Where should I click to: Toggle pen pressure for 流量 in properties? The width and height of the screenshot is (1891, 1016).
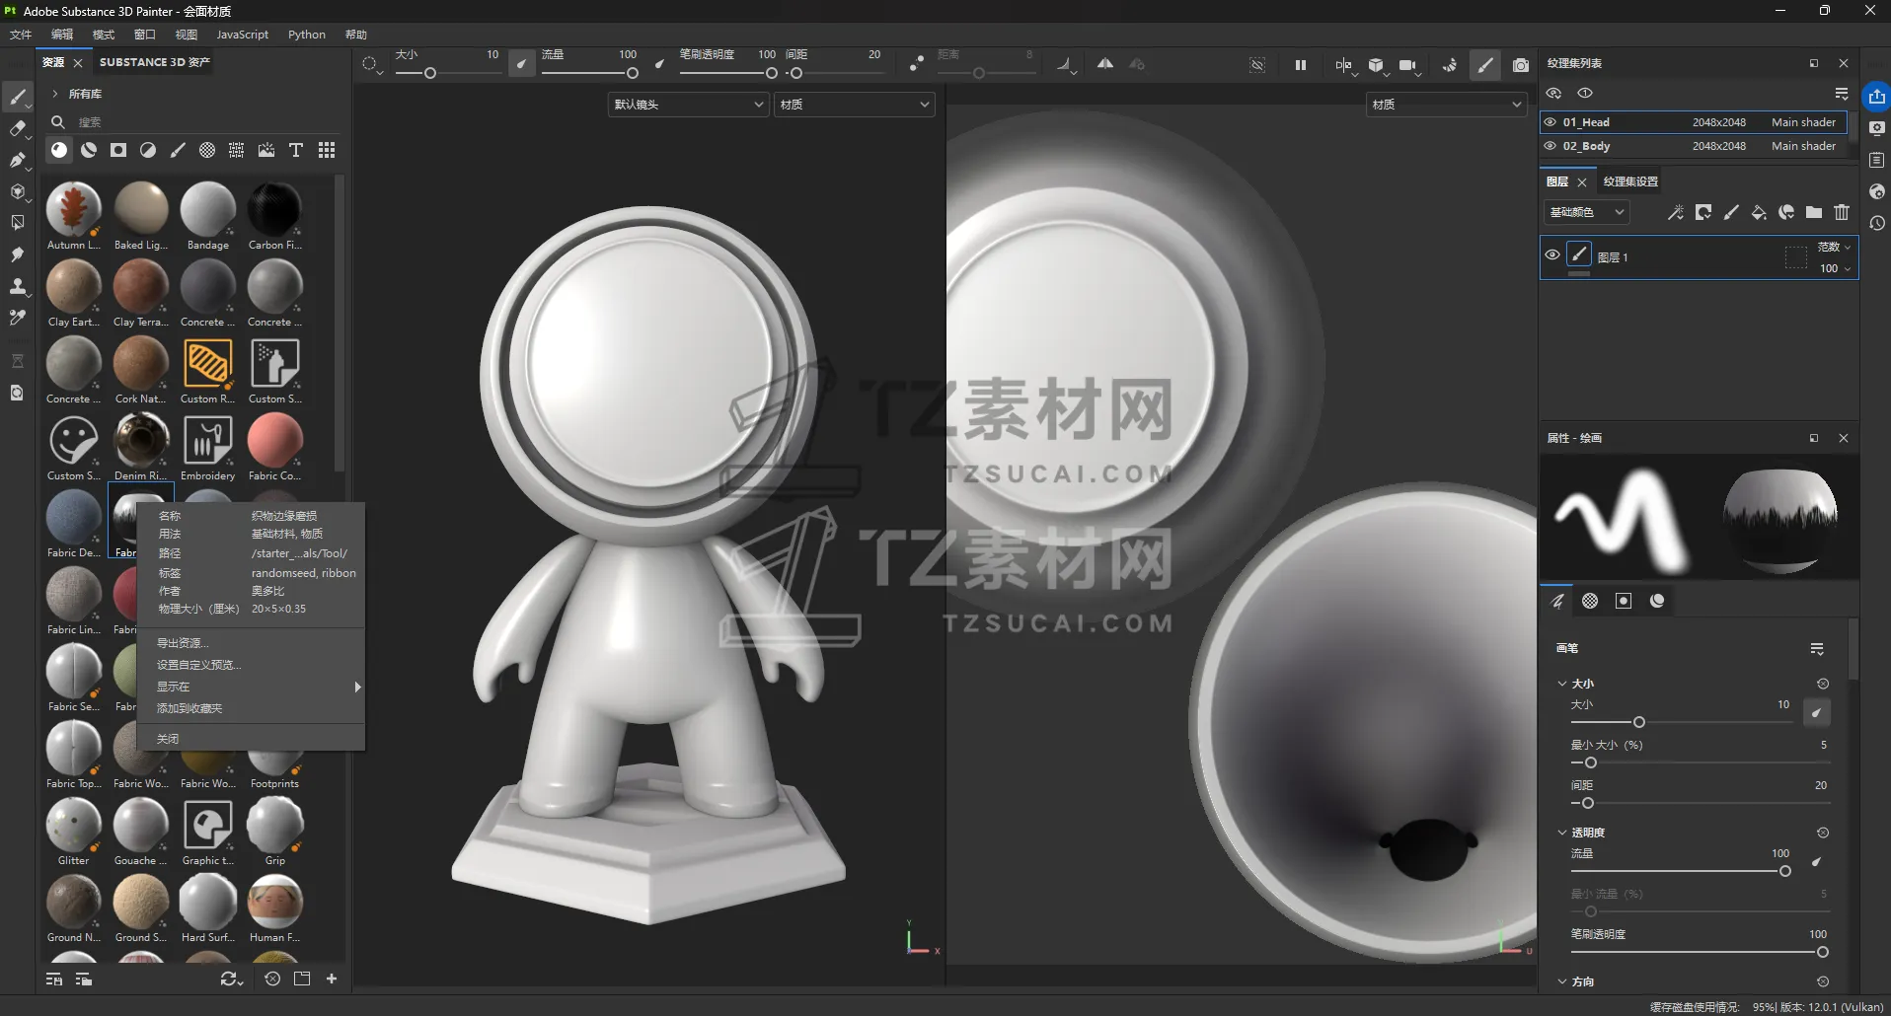click(x=1817, y=862)
